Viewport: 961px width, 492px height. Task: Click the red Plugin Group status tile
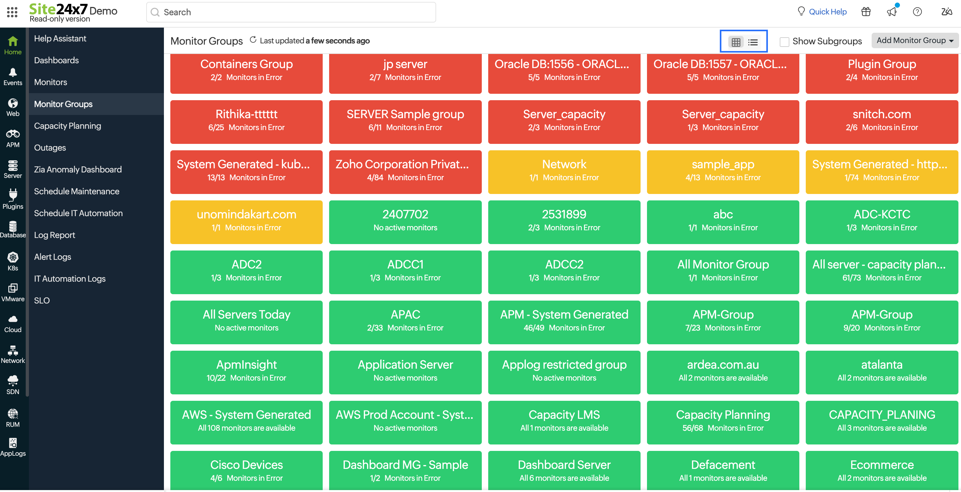(882, 73)
